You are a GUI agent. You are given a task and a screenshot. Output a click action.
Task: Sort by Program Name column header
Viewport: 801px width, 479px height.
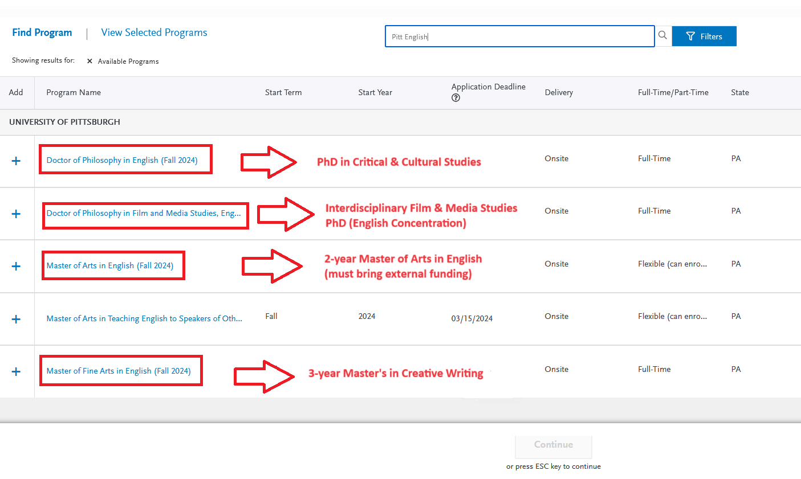coord(74,92)
